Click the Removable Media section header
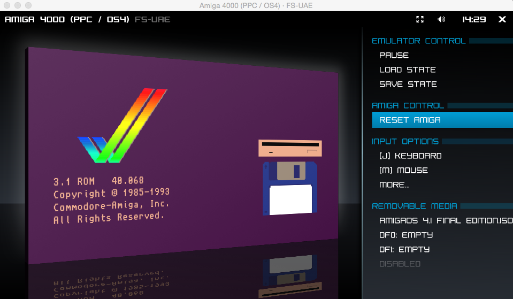The height and width of the screenshot is (299, 513). (x=415, y=206)
